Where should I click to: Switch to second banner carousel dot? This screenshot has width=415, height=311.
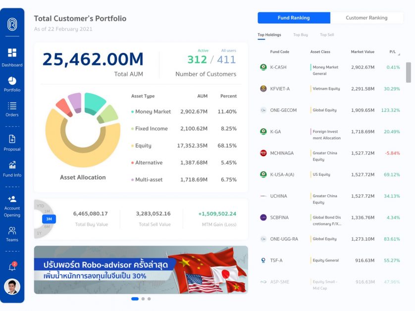(143, 299)
